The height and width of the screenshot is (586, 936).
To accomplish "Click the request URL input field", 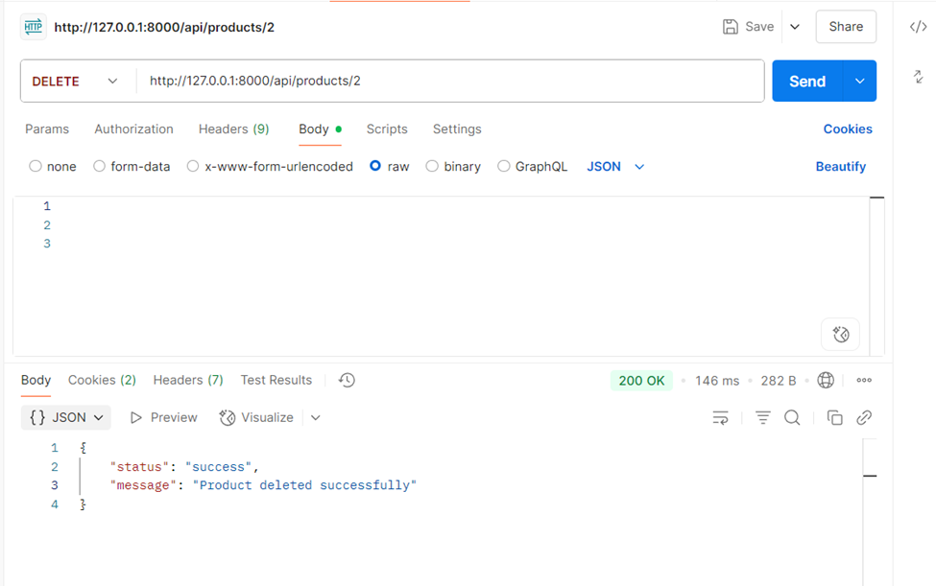I will (x=449, y=82).
